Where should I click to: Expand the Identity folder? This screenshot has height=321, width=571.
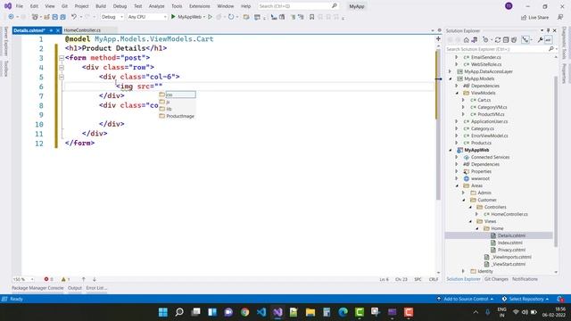(463, 271)
